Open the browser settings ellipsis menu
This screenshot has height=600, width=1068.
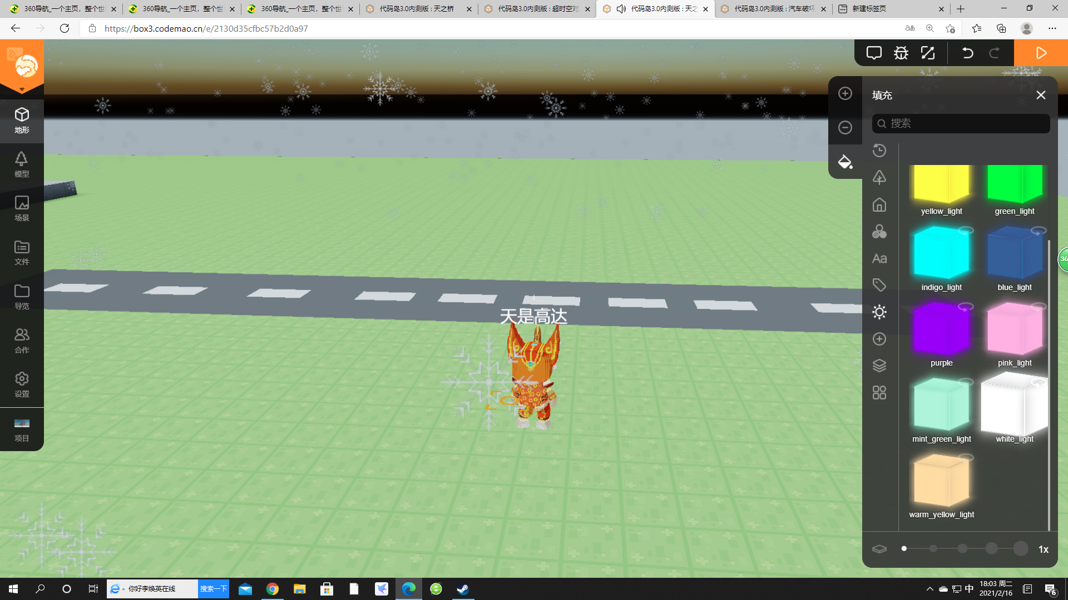pyautogui.click(x=1052, y=28)
